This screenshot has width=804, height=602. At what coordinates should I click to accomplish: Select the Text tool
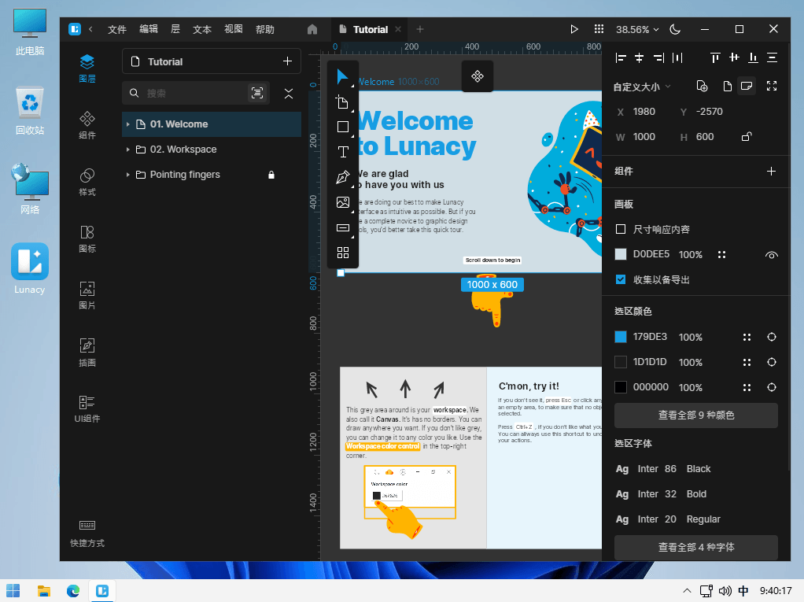(342, 152)
